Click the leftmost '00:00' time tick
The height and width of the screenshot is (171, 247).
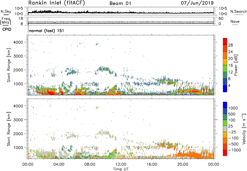point(28,165)
